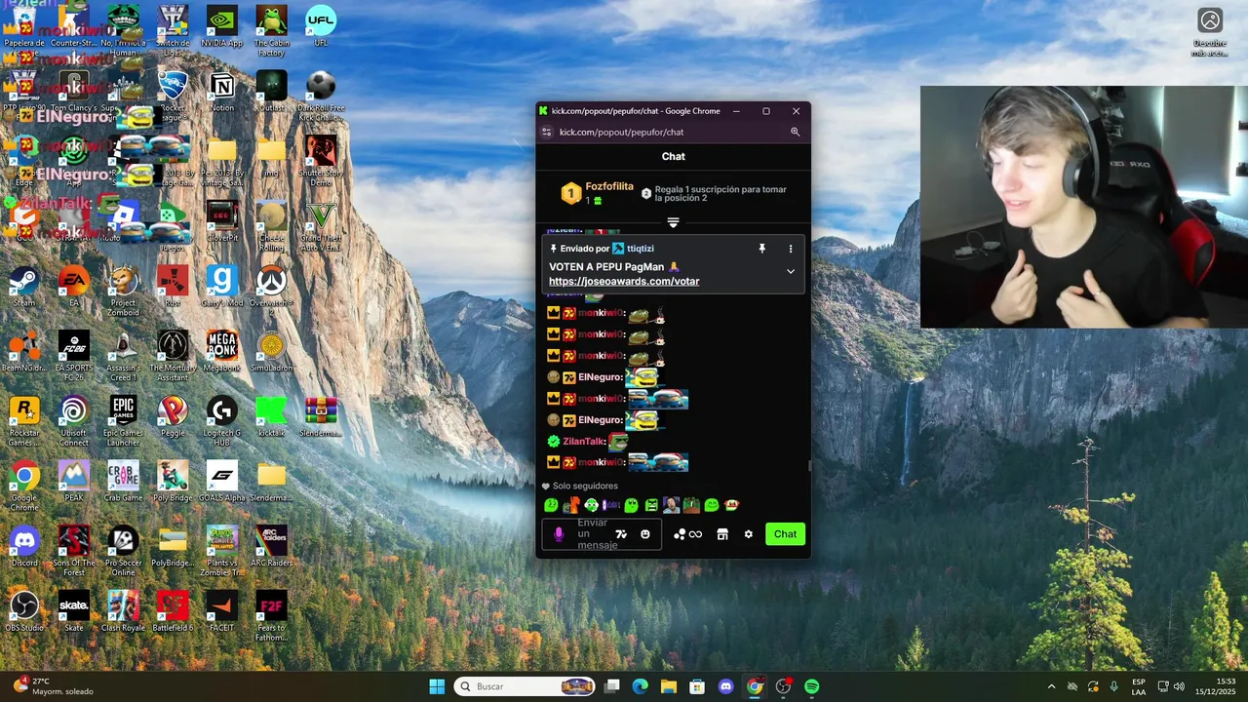Screen dimensions: 1248x702
Task: Switch input language ESP LAA
Action: (1138, 686)
